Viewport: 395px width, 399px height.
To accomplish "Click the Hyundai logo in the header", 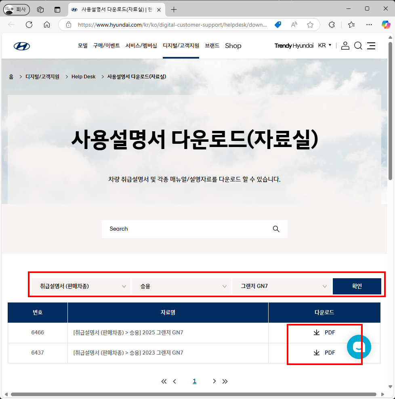I will (x=22, y=46).
